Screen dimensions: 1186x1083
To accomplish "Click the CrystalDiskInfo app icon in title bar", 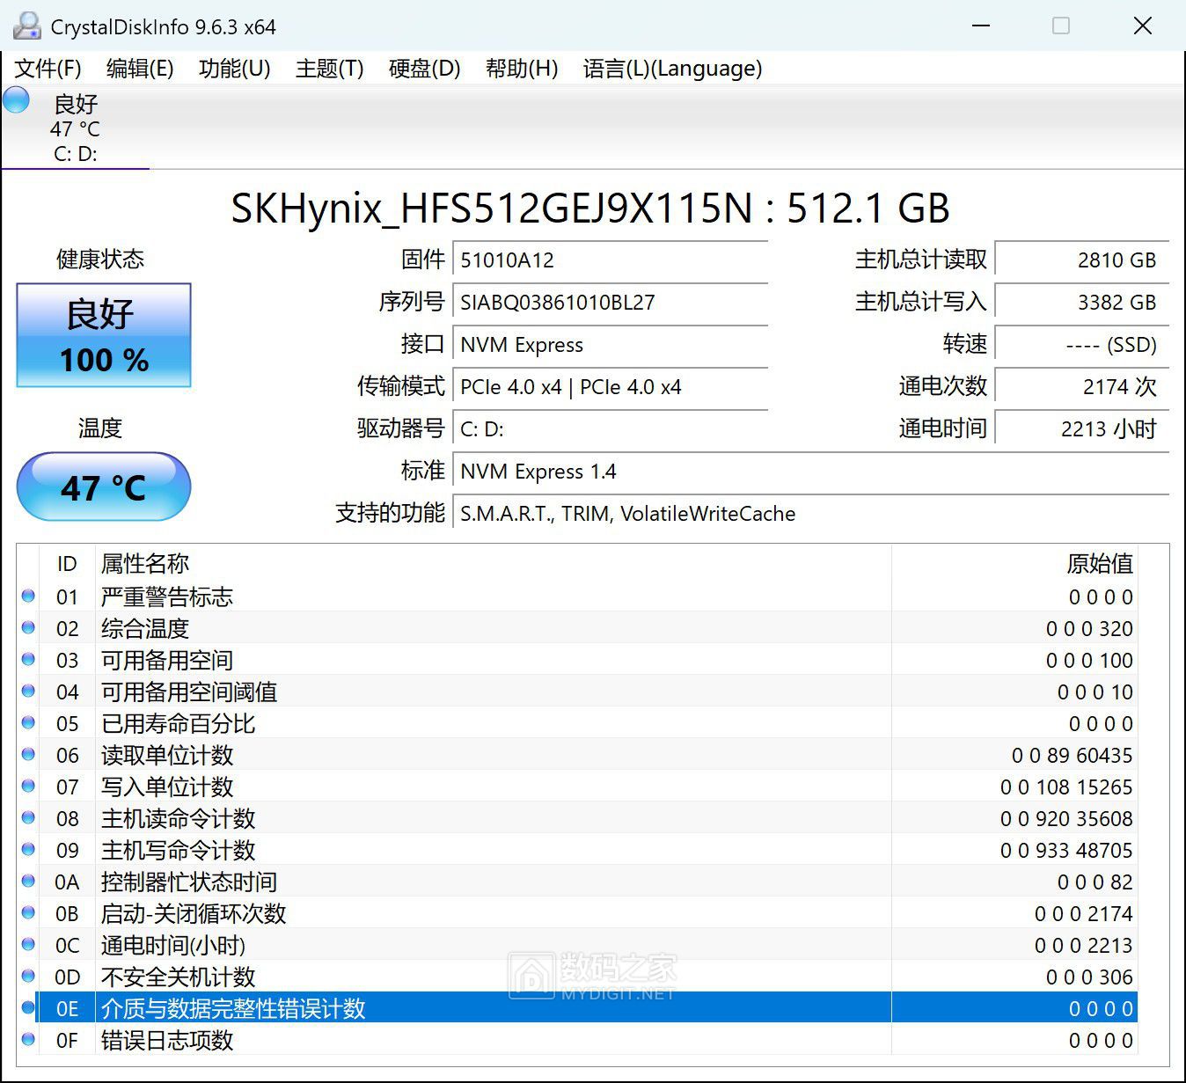I will [27, 26].
